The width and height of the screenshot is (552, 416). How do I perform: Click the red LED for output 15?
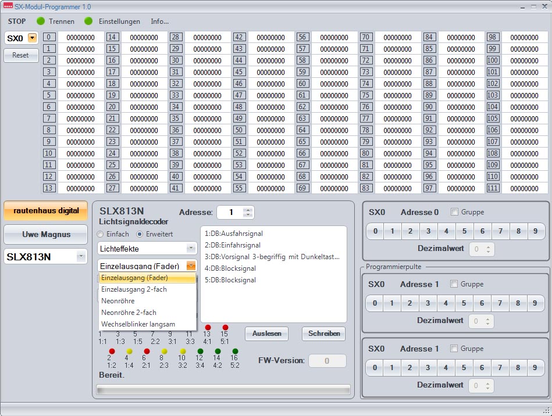225,328
